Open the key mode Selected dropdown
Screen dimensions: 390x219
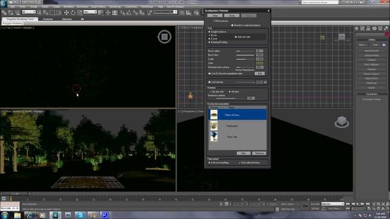click(x=333, y=204)
